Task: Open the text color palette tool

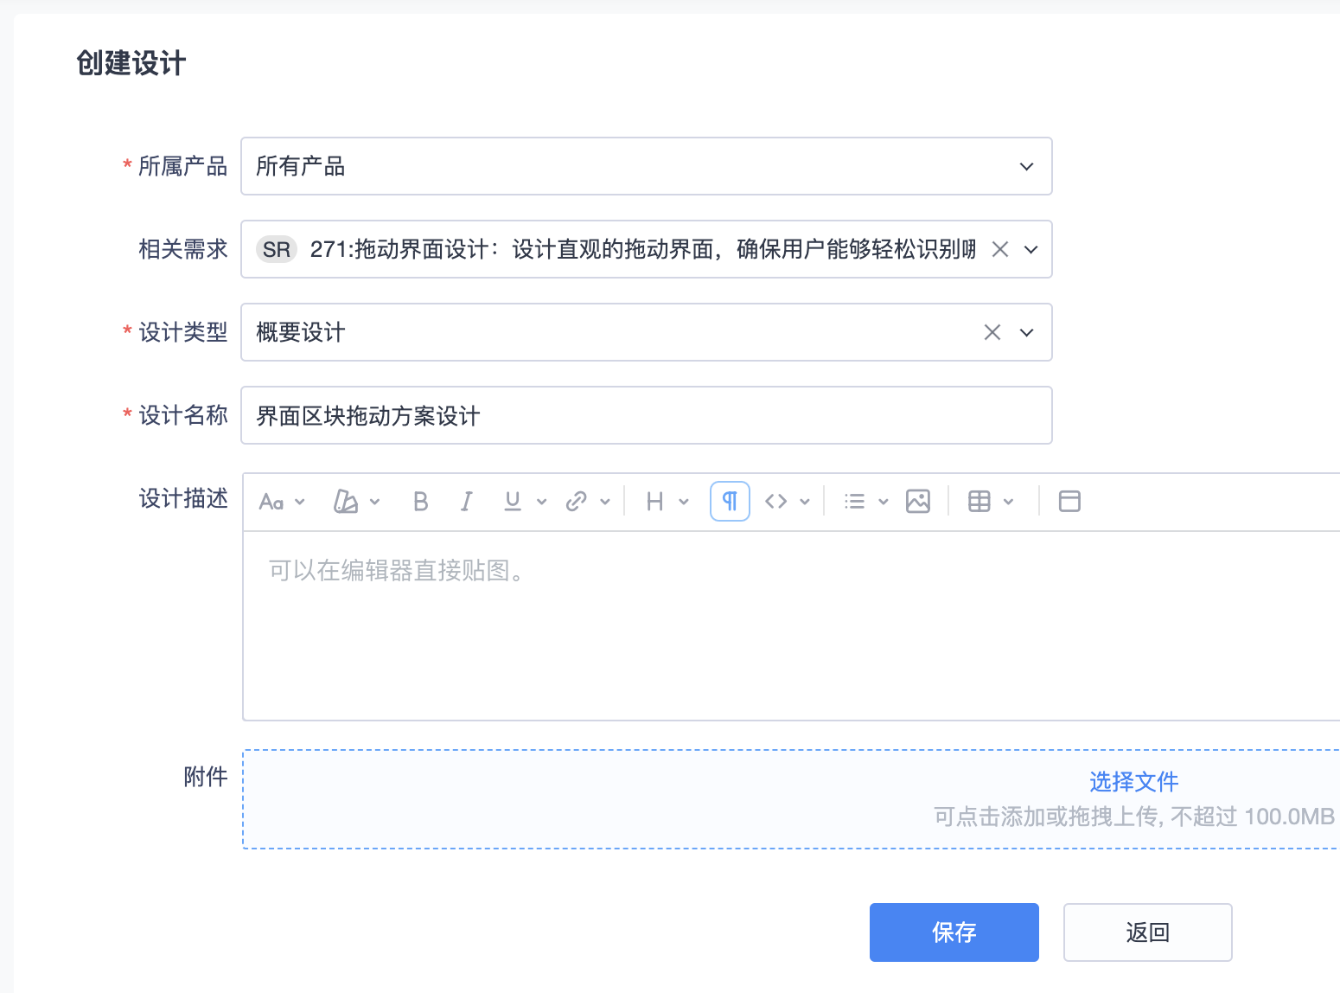Action: (x=346, y=502)
